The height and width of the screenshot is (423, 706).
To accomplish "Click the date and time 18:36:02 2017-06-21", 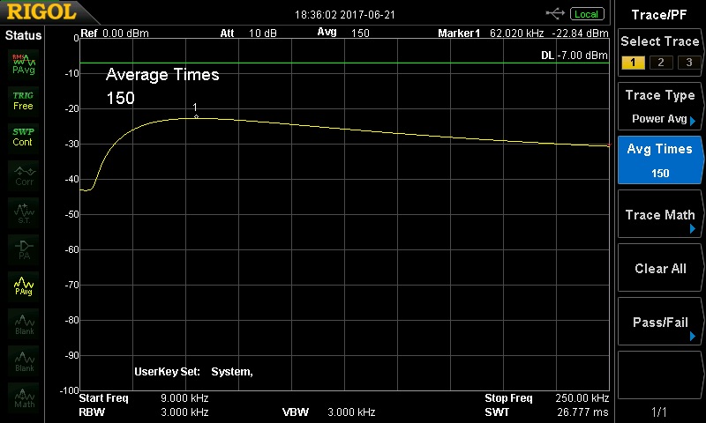I will pyautogui.click(x=345, y=15).
